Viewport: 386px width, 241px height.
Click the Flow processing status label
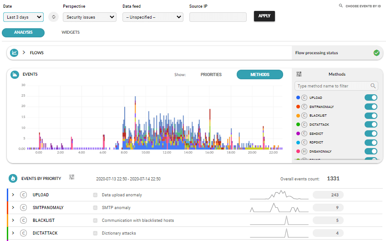pos(316,53)
